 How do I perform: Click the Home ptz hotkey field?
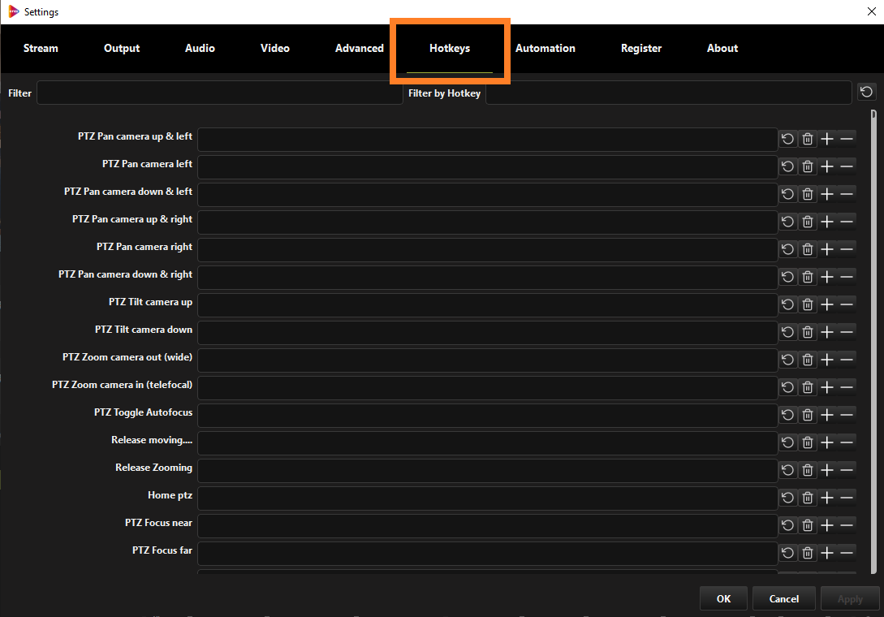[488, 498]
